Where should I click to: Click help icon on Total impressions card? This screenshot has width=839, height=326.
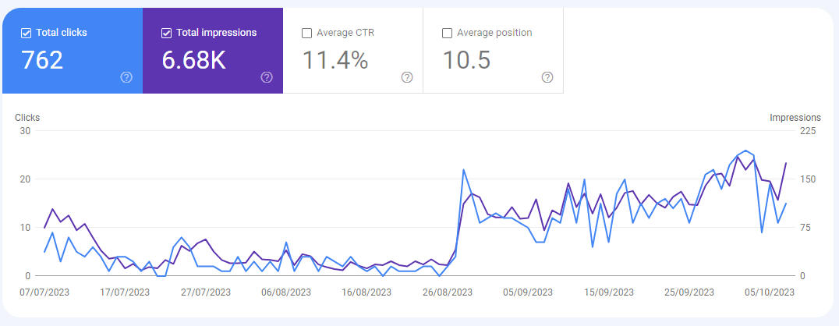267,77
